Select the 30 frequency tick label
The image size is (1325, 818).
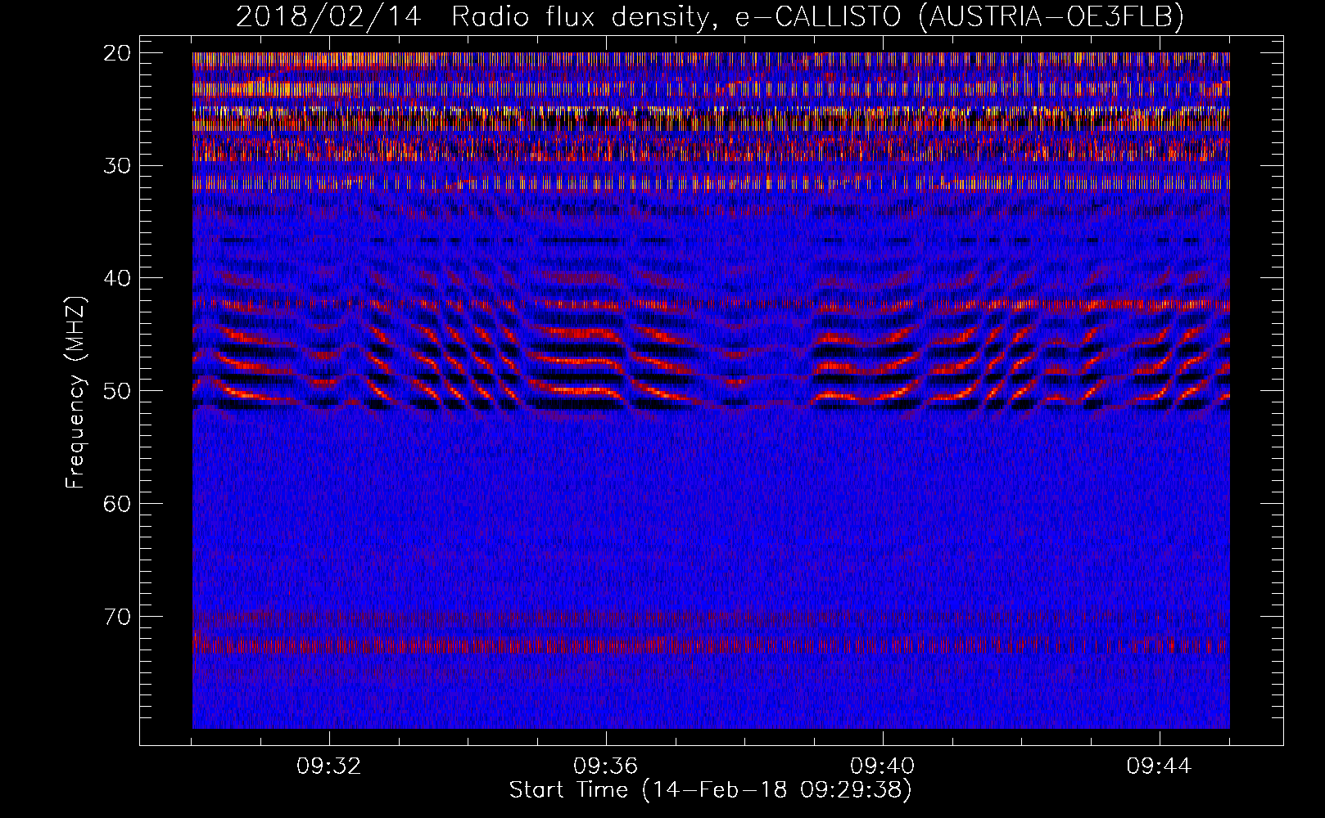[x=118, y=165]
